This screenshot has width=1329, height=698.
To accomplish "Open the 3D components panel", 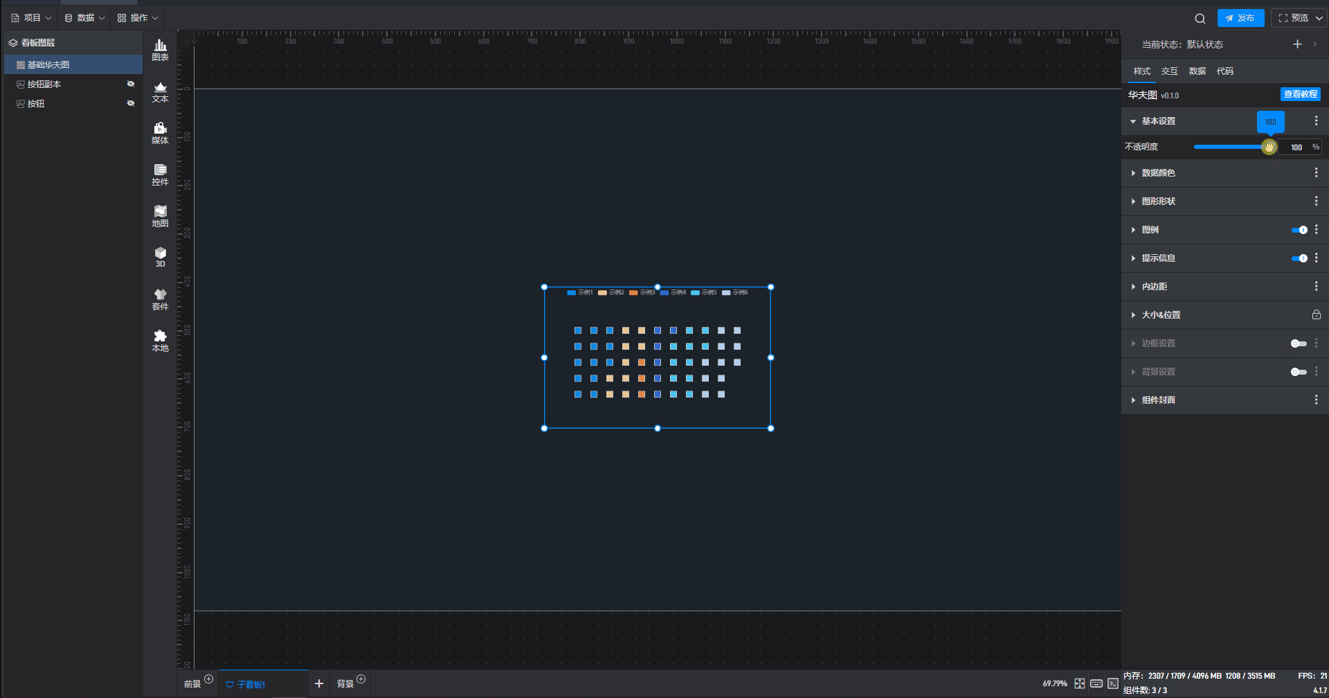I will (x=160, y=257).
